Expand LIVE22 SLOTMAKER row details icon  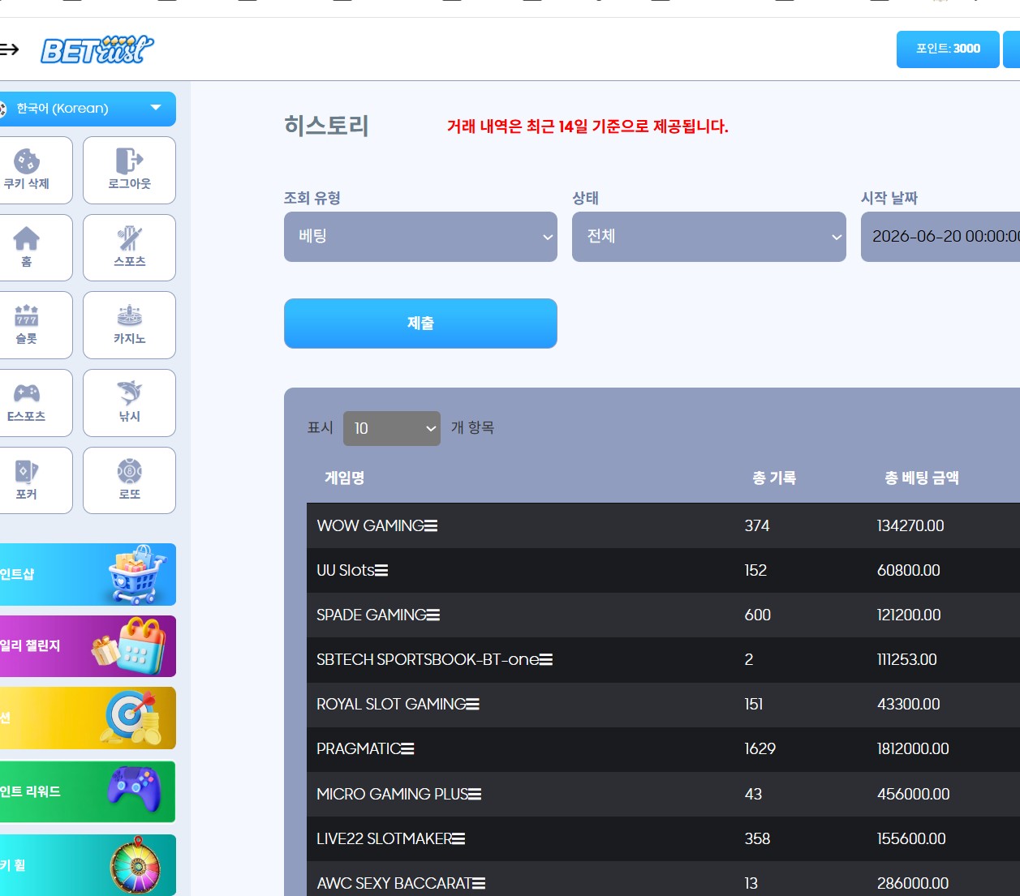[x=458, y=839]
